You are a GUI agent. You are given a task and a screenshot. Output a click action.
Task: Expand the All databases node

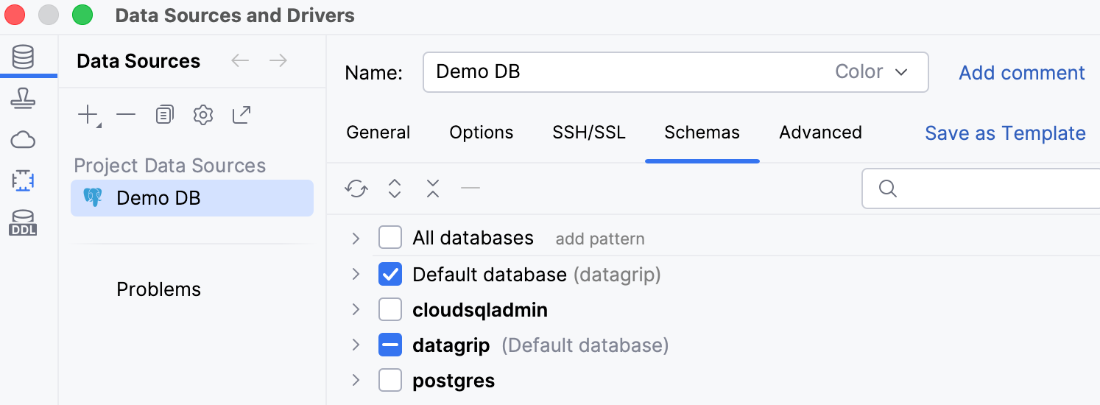356,238
